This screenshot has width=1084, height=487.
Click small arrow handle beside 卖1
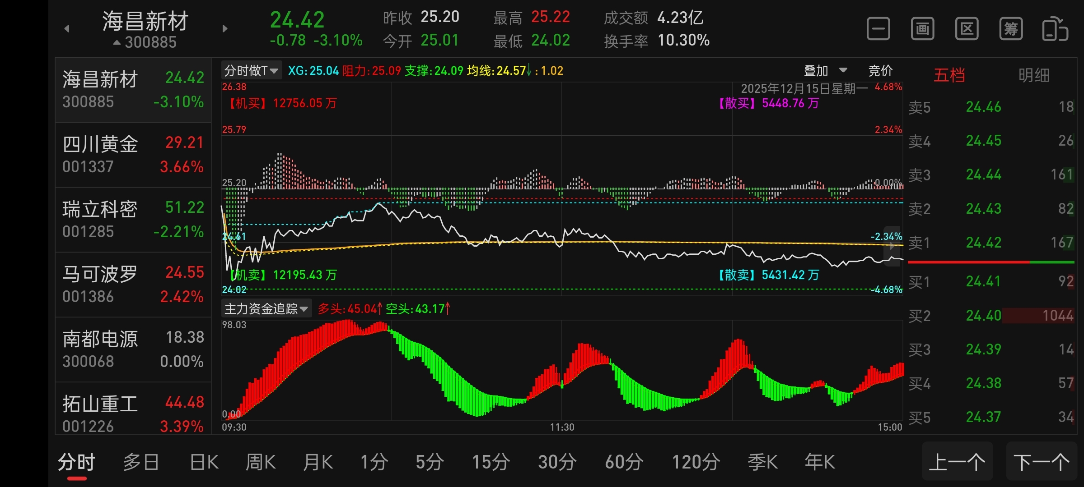coord(892,246)
